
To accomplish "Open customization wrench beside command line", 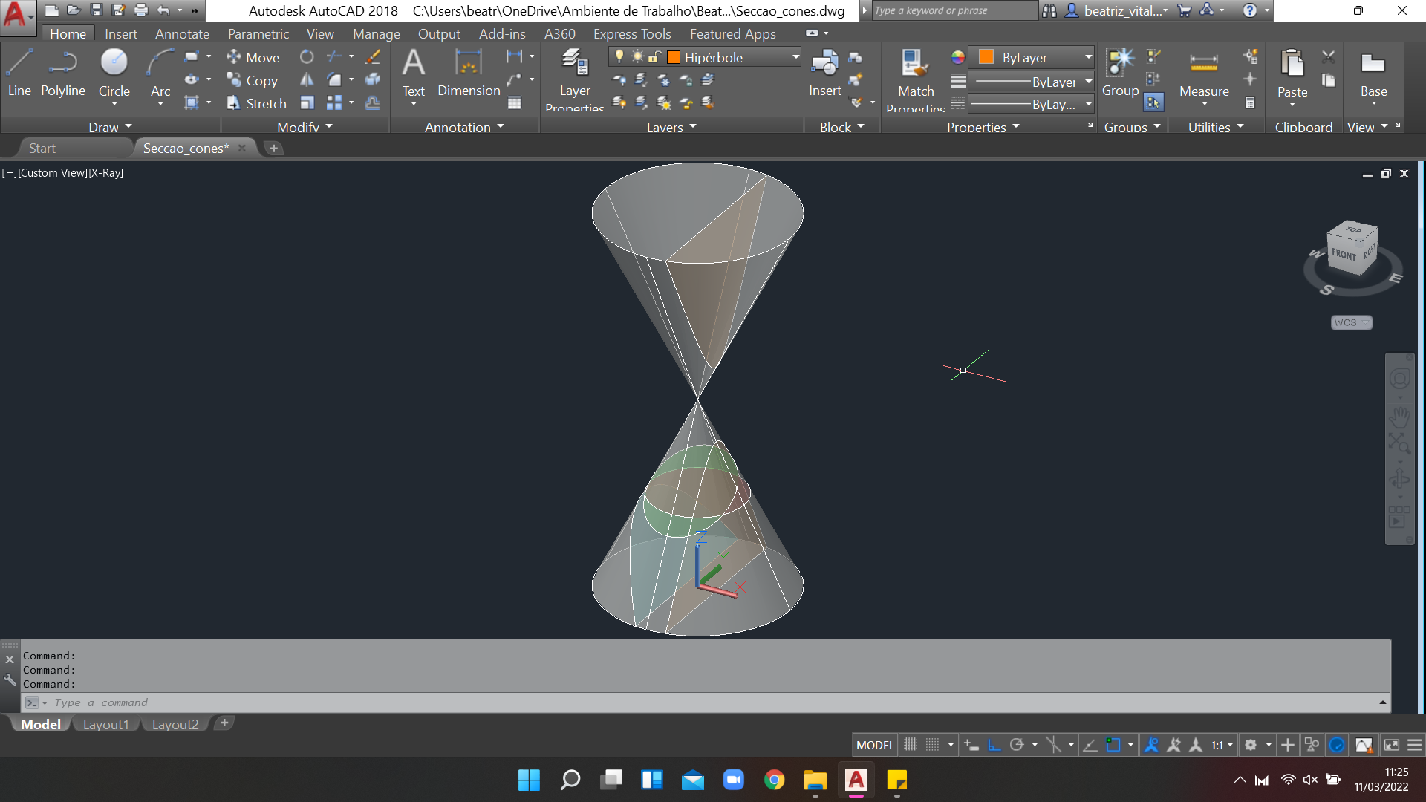I will 10,679.
